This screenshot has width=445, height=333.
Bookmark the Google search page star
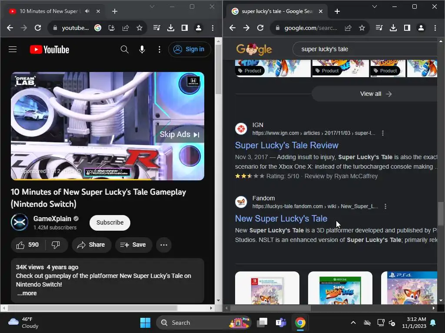pyautogui.click(x=362, y=28)
